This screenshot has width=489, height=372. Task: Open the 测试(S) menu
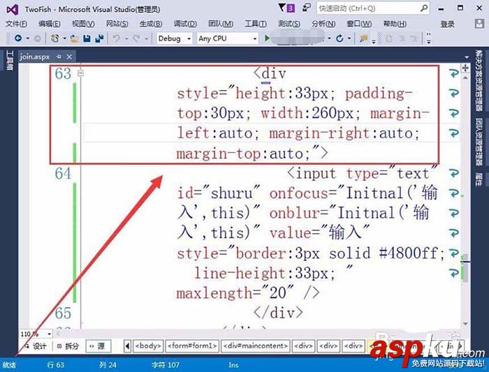[289, 24]
